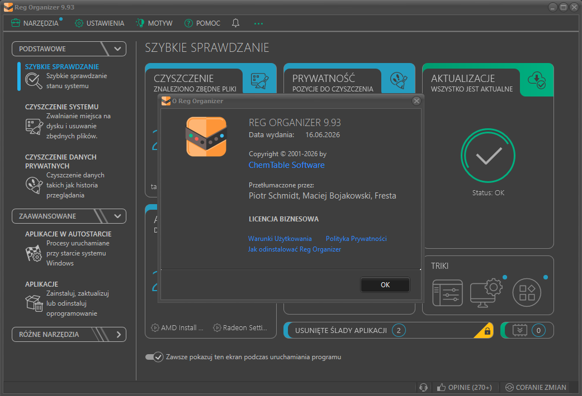The width and height of the screenshot is (582, 396).
Task: Open Opinie (270+) feedback button
Action: [465, 388]
